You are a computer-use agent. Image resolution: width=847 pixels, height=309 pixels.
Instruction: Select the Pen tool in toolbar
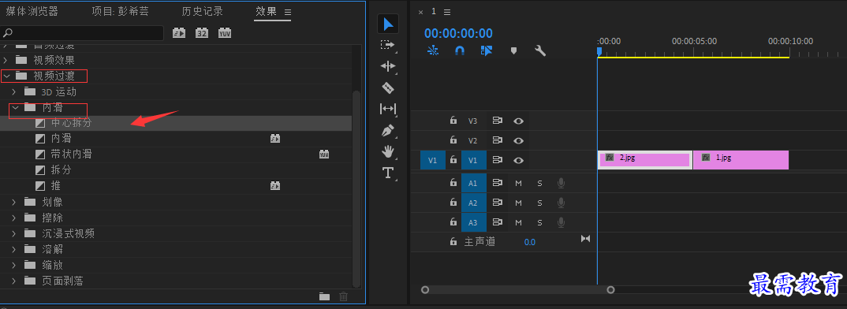(x=388, y=130)
